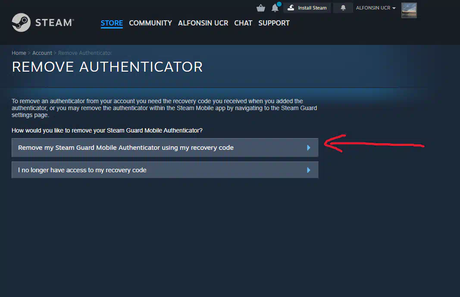This screenshot has height=297, width=460.
Task: Click the Home breadcrumb link
Action: click(19, 53)
